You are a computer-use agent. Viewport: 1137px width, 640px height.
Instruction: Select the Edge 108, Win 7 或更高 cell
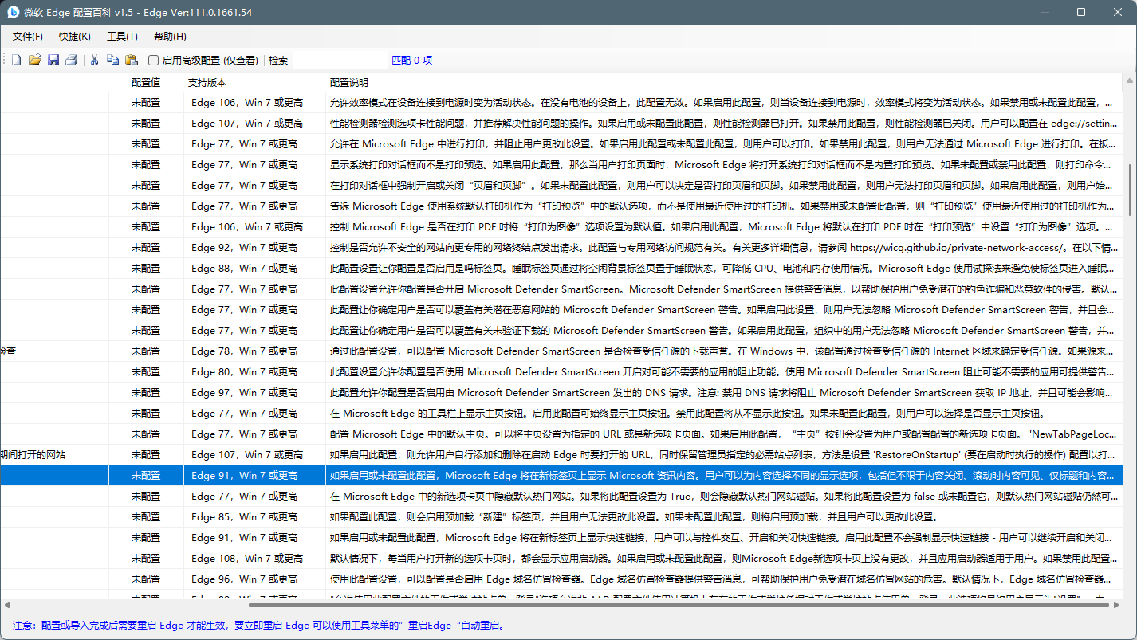tap(254, 558)
